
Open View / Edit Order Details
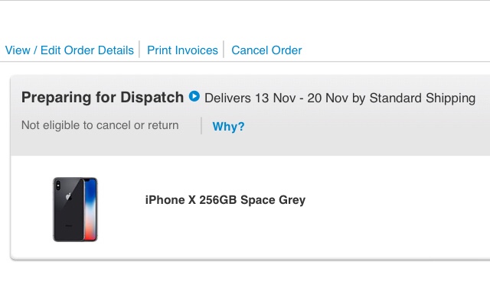(x=70, y=50)
